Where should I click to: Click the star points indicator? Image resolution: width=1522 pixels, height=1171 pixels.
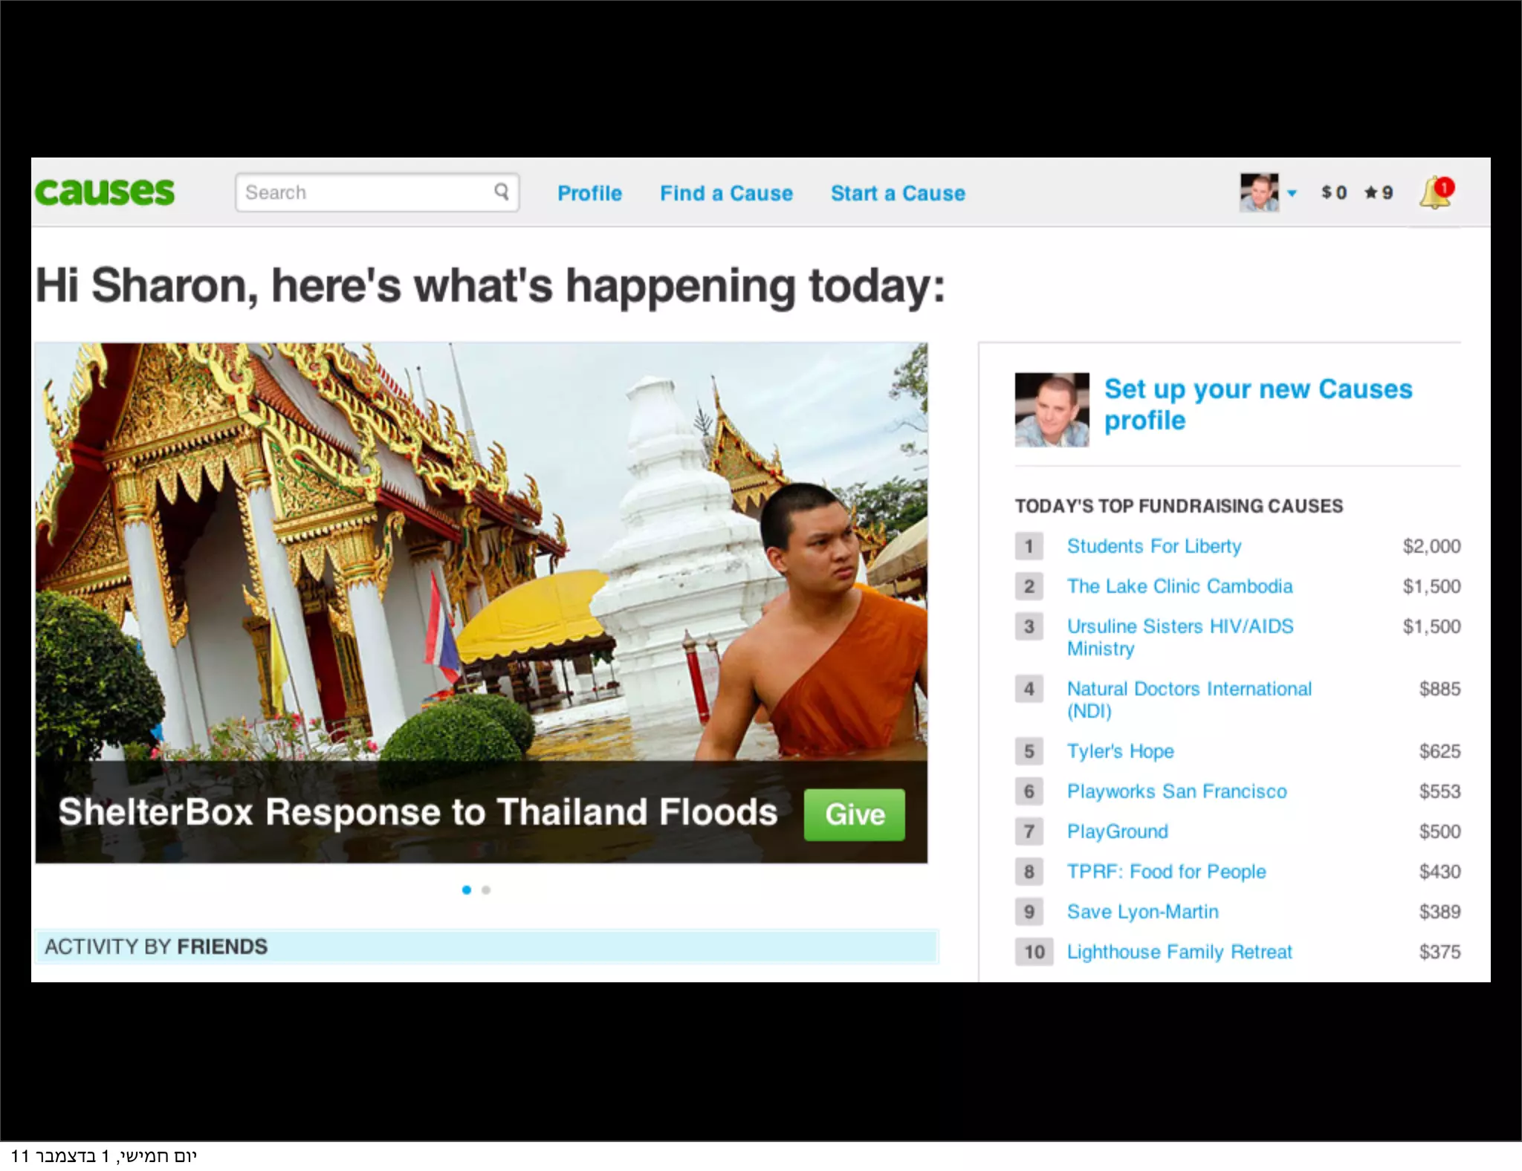(x=1379, y=192)
